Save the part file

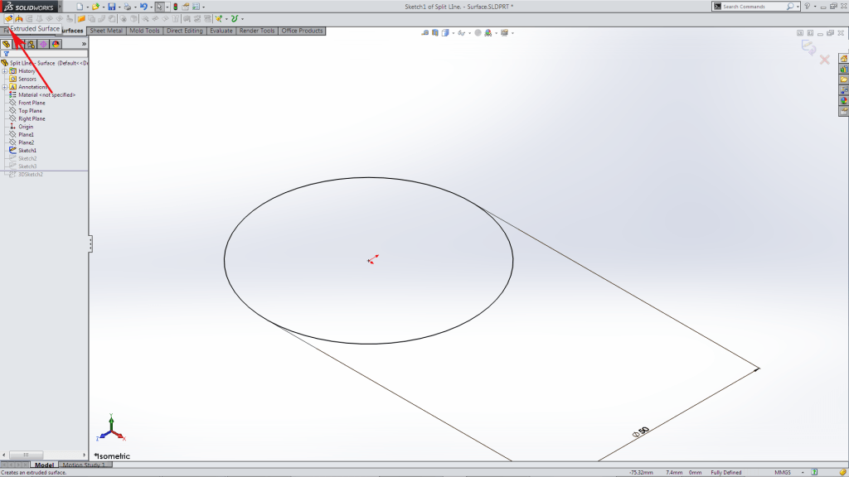(112, 7)
